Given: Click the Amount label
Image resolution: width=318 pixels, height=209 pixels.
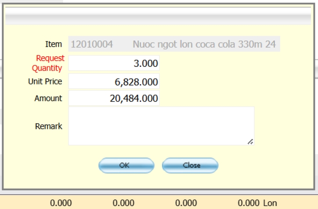Looking at the screenshot, I should (48, 99).
